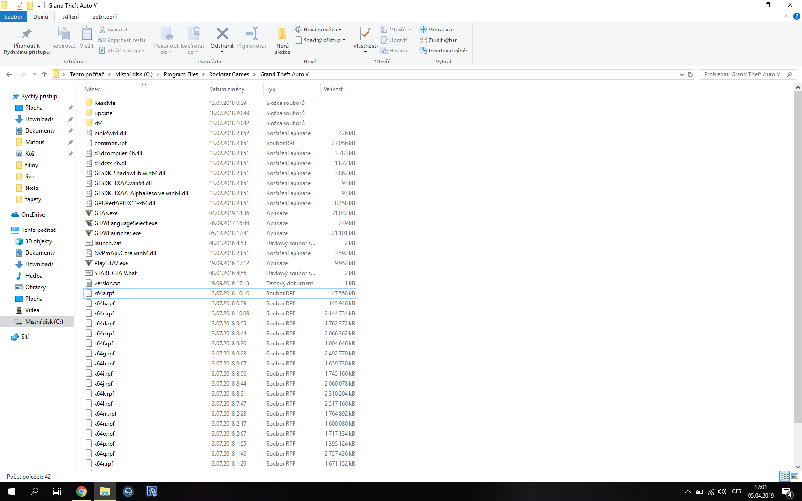Screen dimensions: 802x501
Task: Switch to the Zobrazení tab
Action: 105,17
